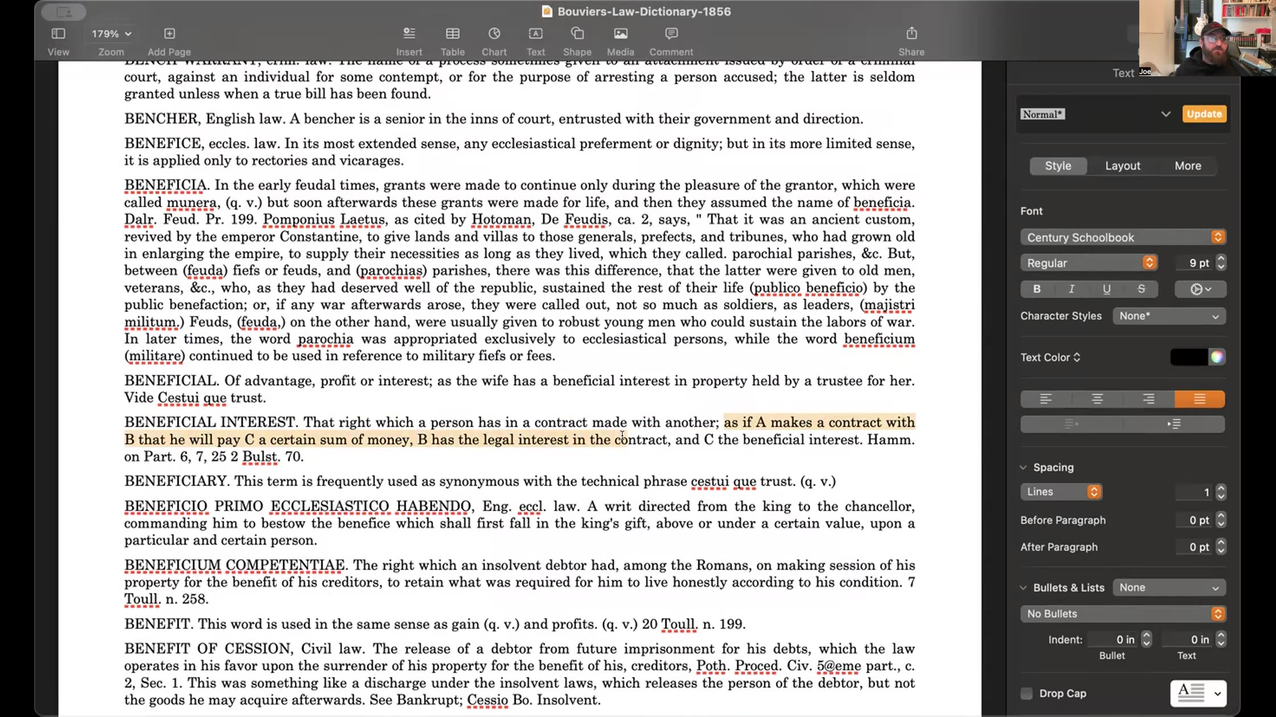Enable the Drop Cap option

click(x=1026, y=693)
